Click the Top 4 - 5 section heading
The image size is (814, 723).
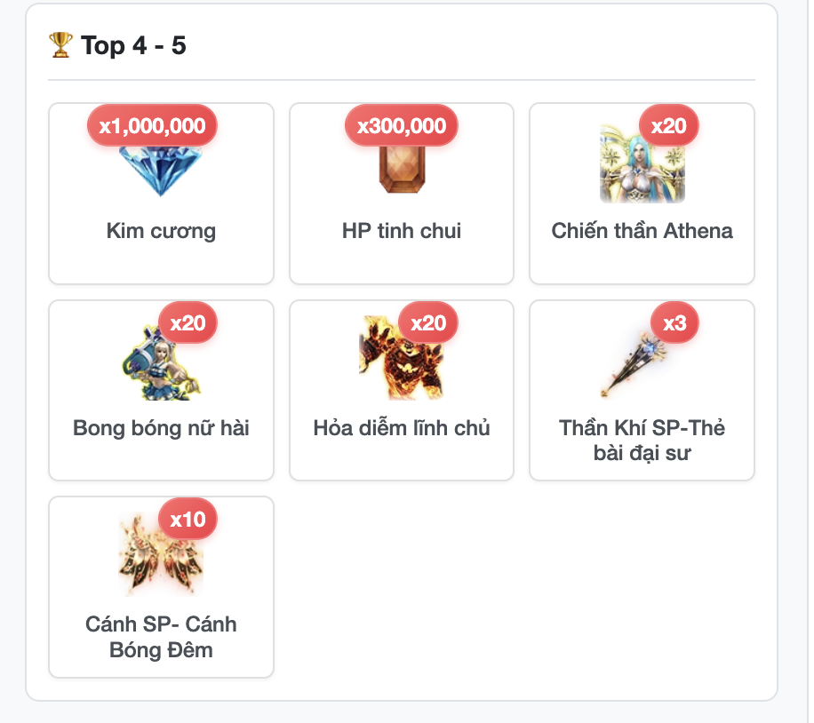(x=133, y=45)
